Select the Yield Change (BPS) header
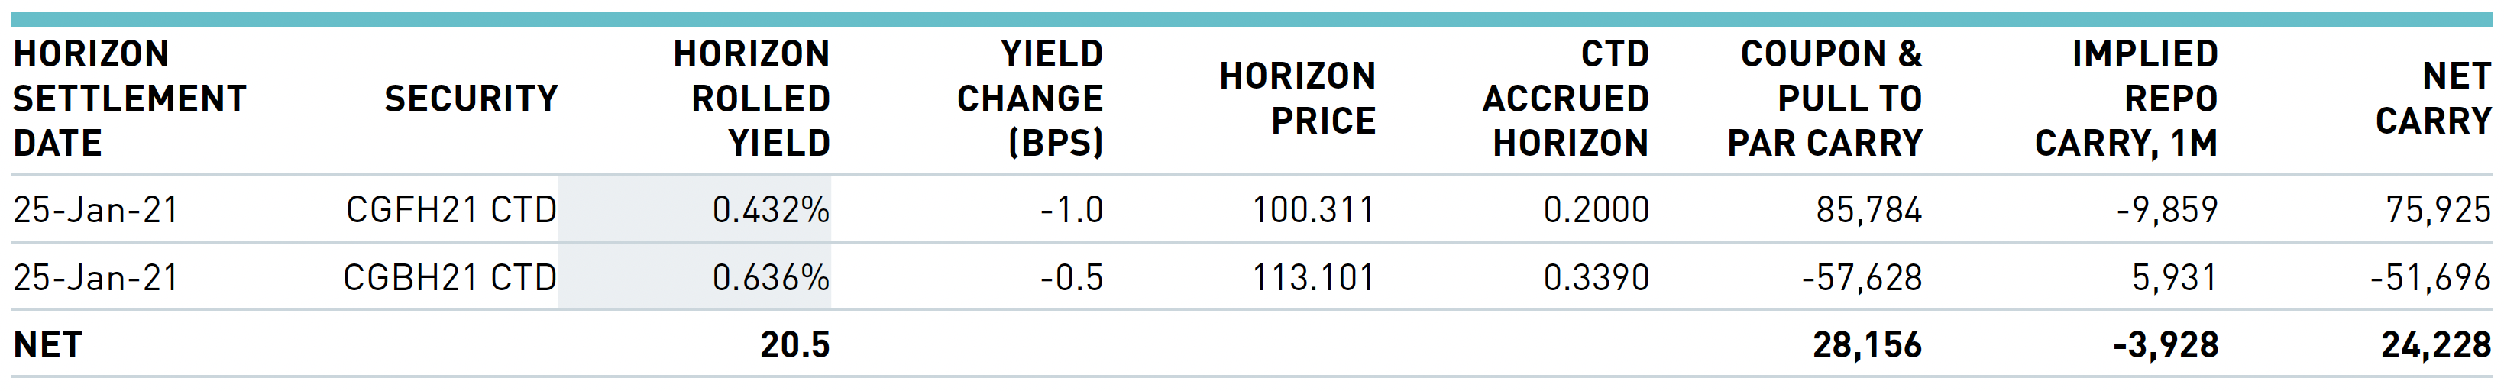This screenshot has height=391, width=2504. 1030,99
